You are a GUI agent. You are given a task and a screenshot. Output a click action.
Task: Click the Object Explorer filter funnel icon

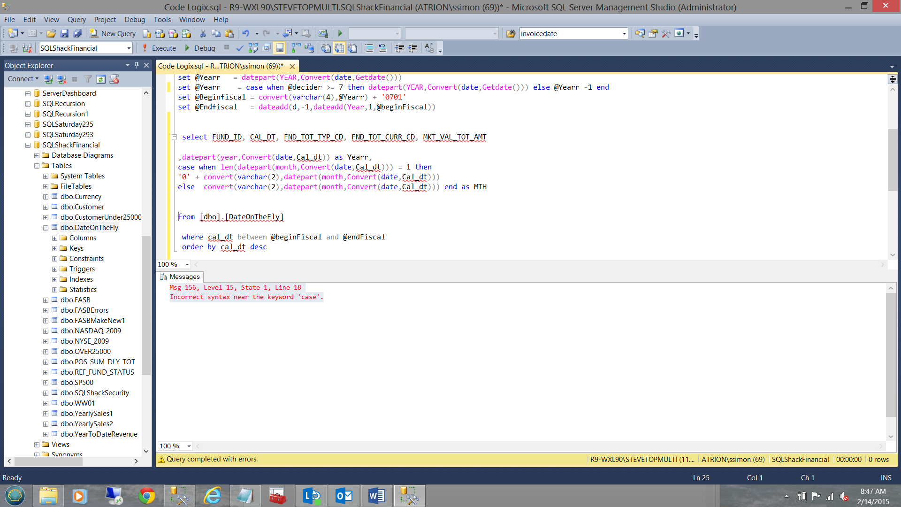[88, 79]
